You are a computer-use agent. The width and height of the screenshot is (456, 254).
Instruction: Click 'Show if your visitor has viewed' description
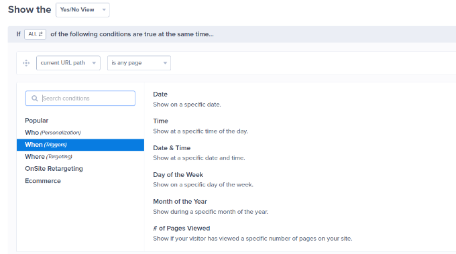pos(252,239)
